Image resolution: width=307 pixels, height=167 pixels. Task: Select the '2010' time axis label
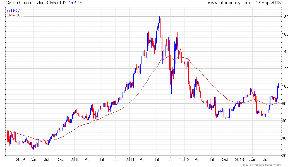click(75, 159)
